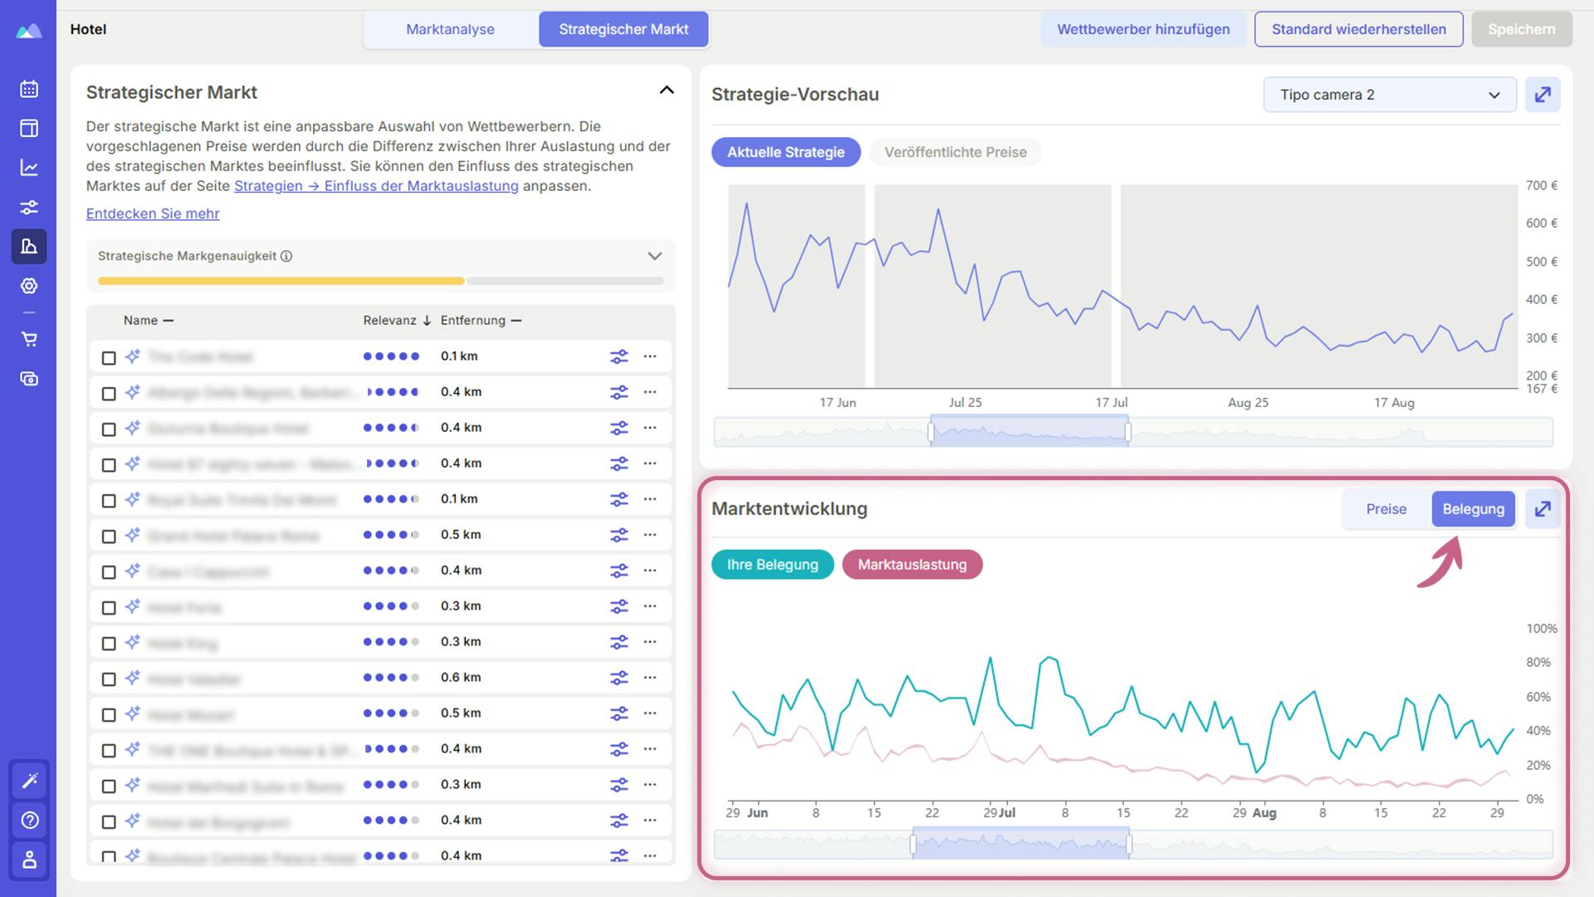Open the layout panel sidebar icon
This screenshot has width=1594, height=897.
[x=29, y=128]
